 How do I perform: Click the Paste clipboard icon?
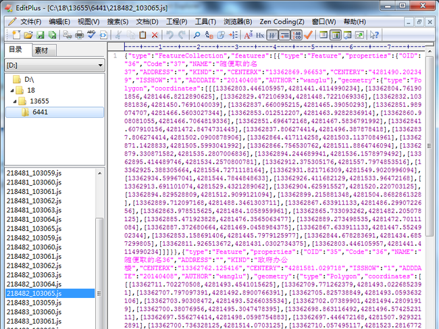(x=143, y=35)
